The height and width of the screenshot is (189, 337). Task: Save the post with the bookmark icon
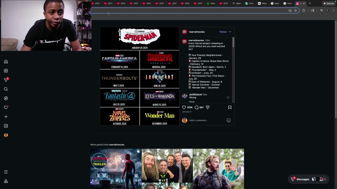pyautogui.click(x=230, y=107)
